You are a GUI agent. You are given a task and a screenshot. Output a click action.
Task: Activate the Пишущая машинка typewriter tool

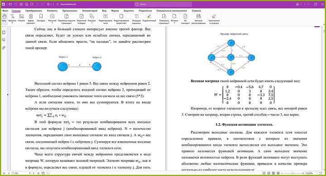(x=136, y=19)
